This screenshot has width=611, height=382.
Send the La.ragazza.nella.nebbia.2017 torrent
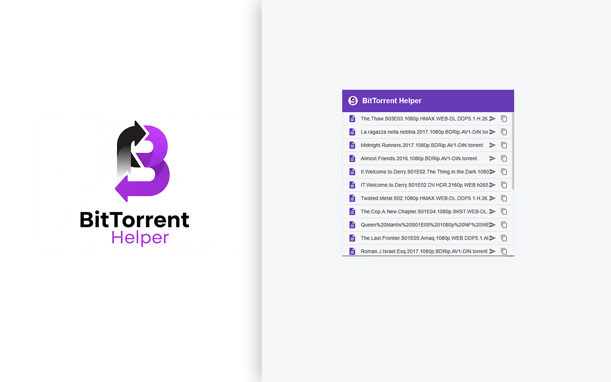(493, 132)
